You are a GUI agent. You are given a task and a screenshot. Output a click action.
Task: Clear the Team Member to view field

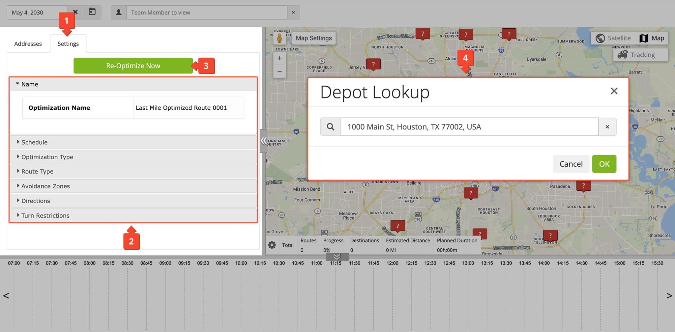(293, 13)
